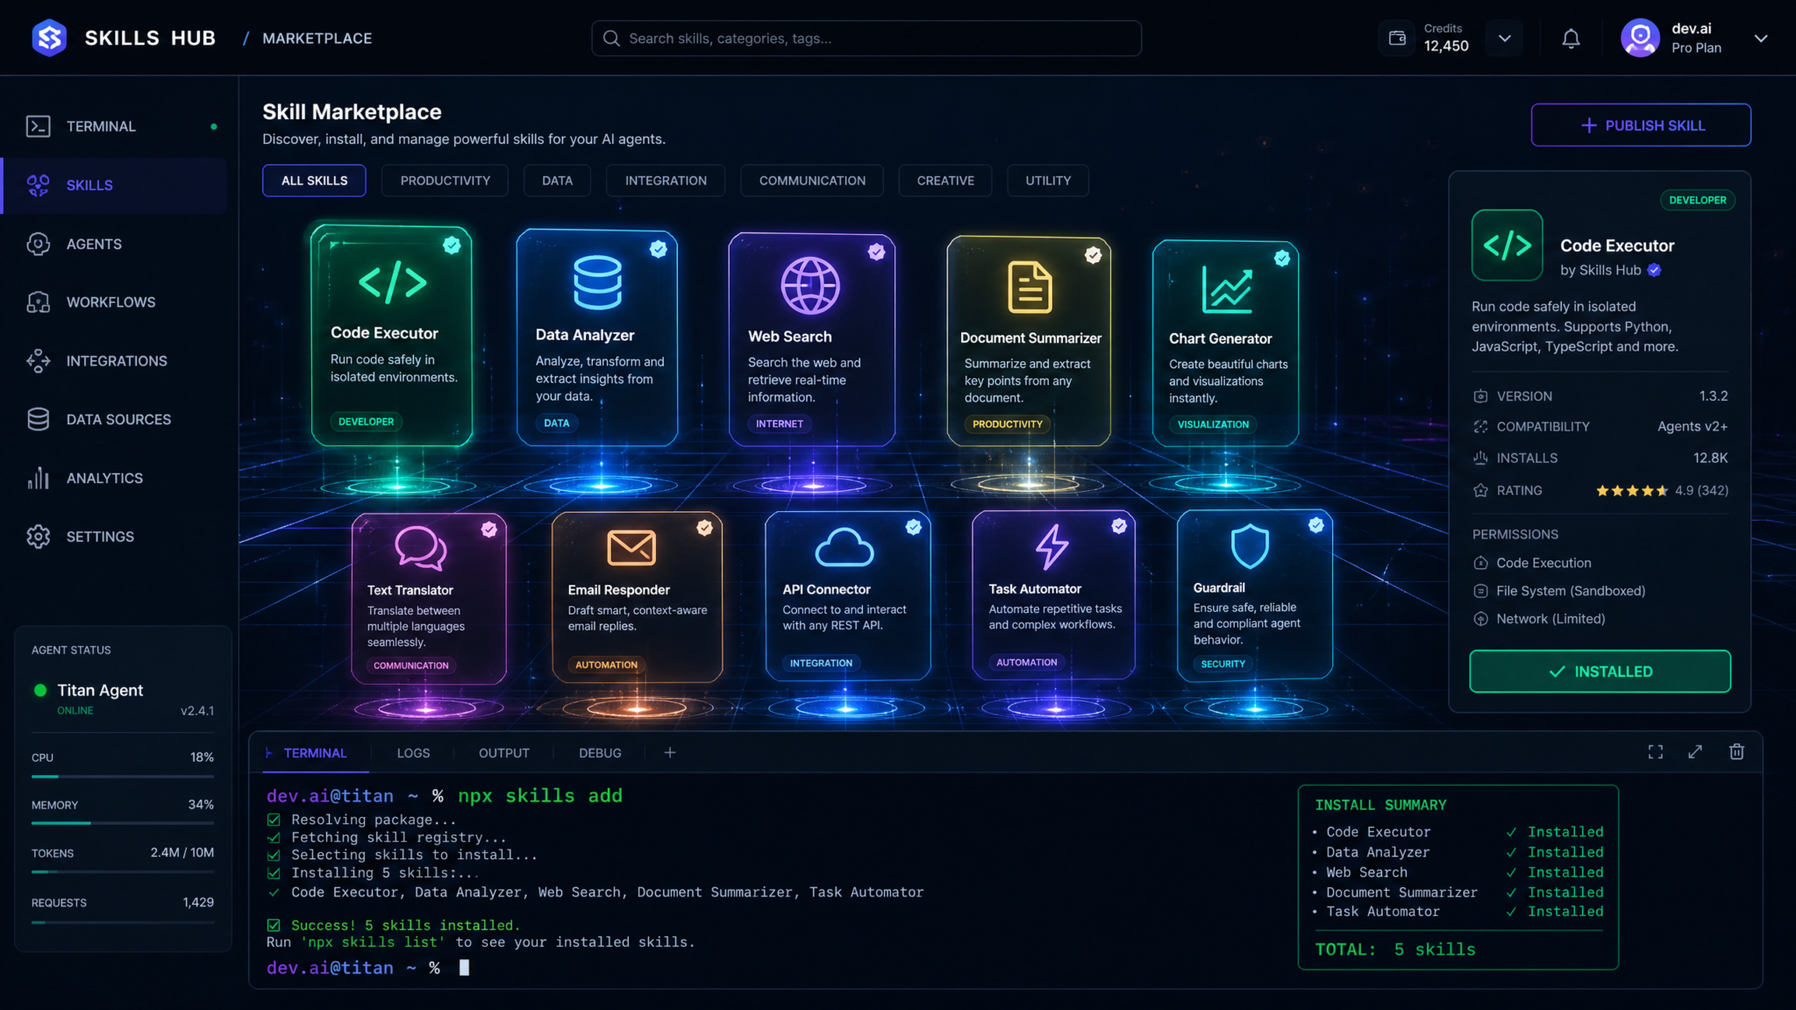Viewport: 1796px width, 1010px height.
Task: Click the Agents sidebar icon
Action: click(x=38, y=244)
